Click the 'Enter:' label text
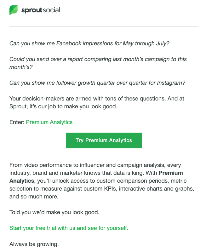This screenshot has width=206, height=252. tap(17, 122)
